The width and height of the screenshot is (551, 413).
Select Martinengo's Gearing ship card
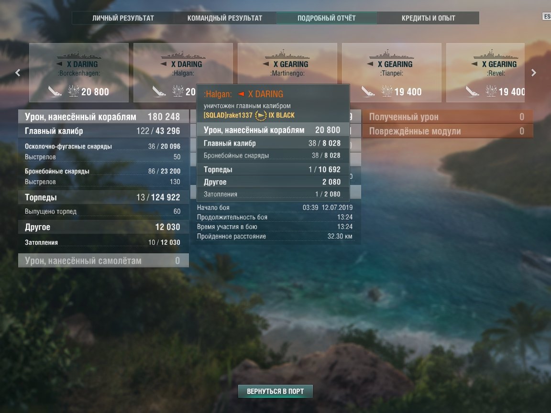point(287,64)
